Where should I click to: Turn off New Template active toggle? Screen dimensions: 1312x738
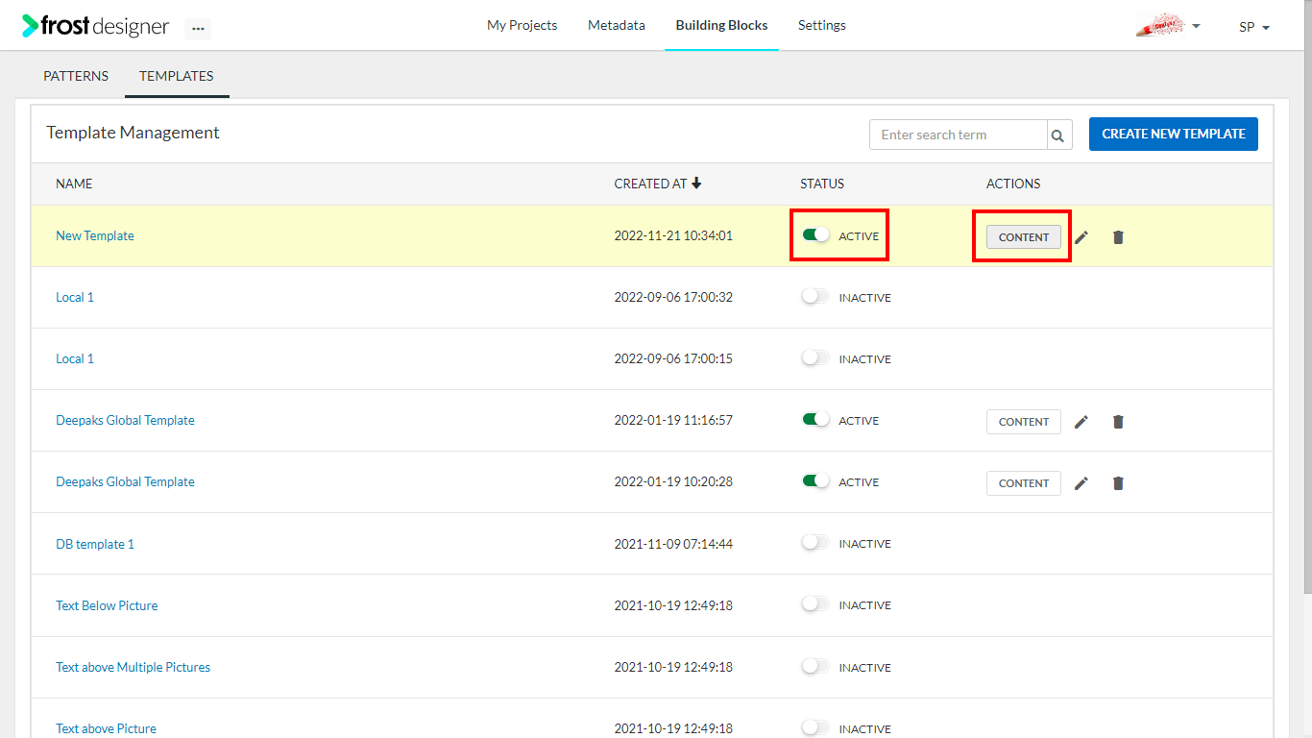pos(815,235)
